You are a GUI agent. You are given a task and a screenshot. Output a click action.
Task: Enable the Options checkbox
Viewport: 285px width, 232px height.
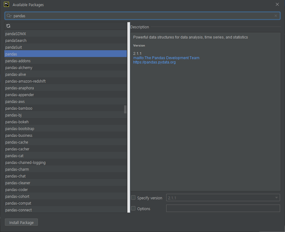(x=133, y=208)
